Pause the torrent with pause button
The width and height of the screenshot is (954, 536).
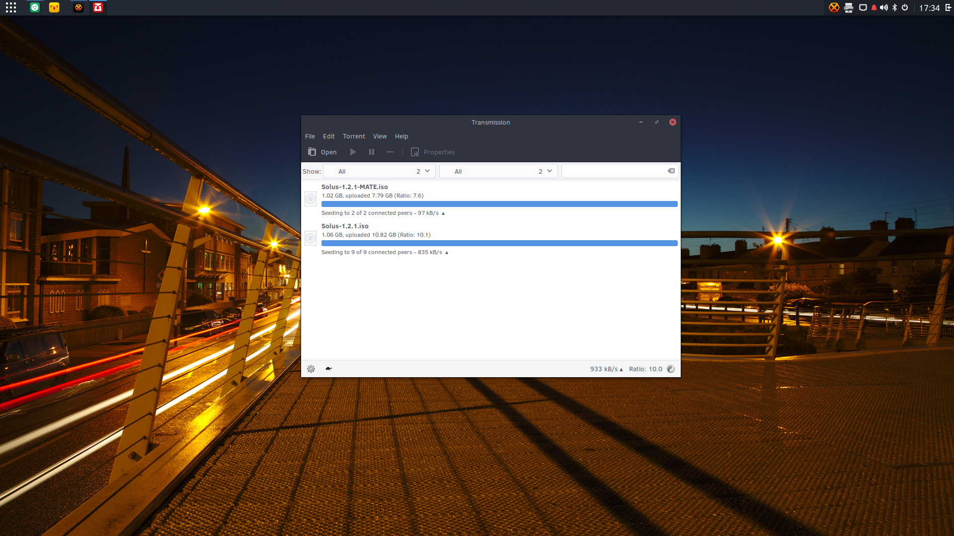pos(372,152)
